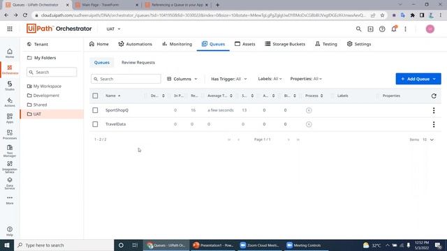Click the Windows taskbar search box

[64, 245]
